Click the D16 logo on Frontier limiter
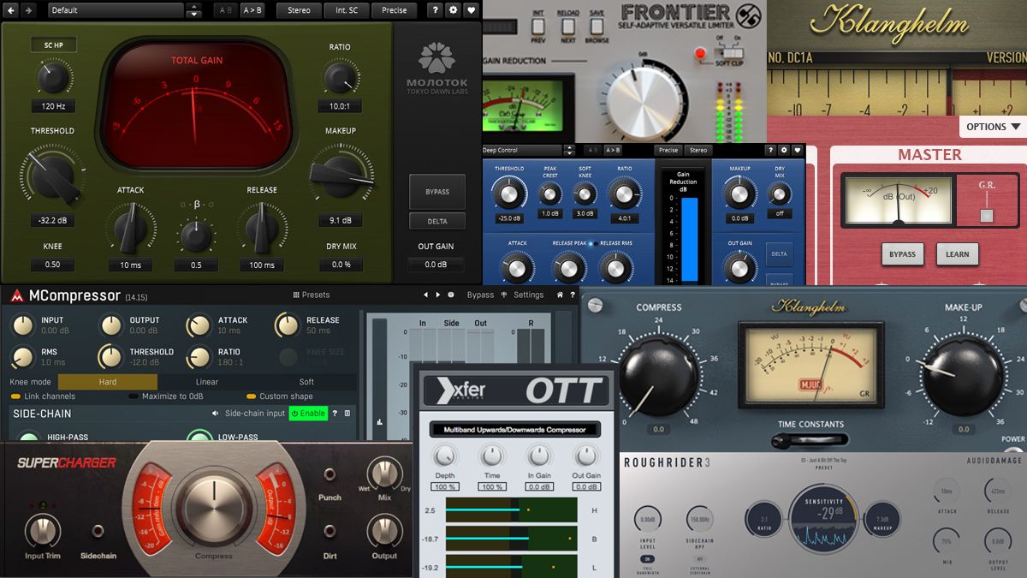This screenshot has height=578, width=1027. 749,15
